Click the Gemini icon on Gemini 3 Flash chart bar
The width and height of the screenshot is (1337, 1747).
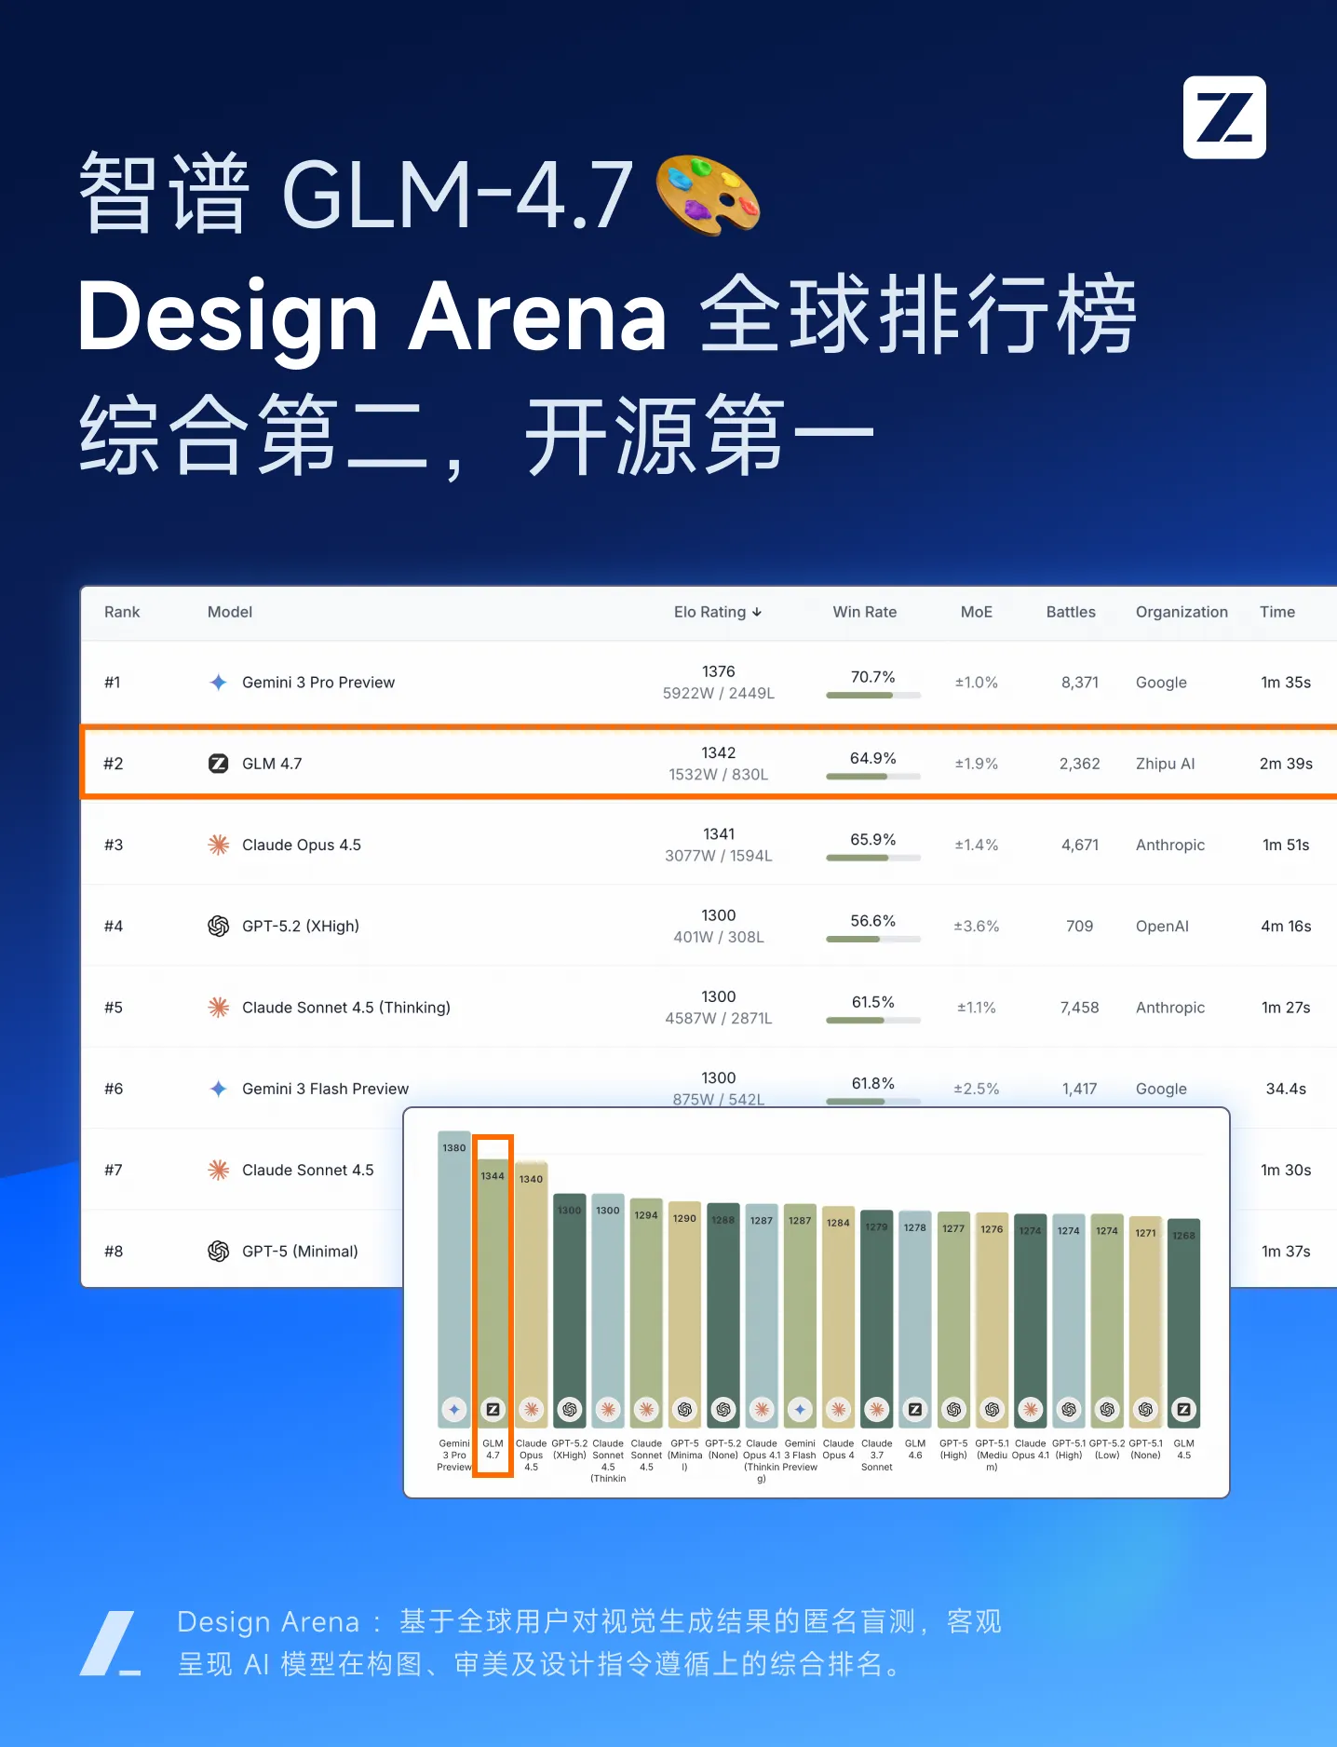(x=800, y=1410)
